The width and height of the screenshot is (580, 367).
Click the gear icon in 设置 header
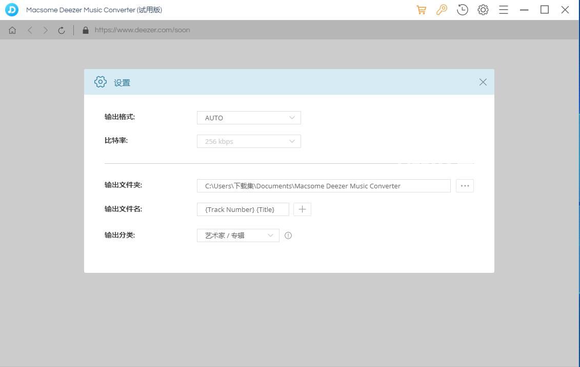[100, 82]
